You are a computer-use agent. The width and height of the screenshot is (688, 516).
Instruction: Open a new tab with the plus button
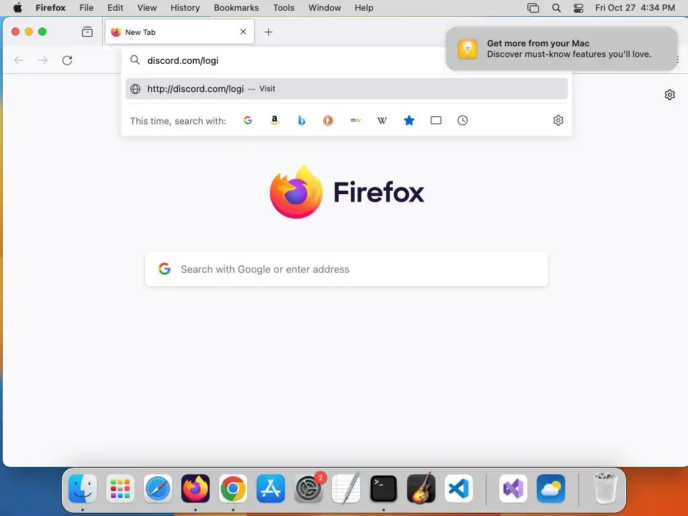tap(269, 32)
